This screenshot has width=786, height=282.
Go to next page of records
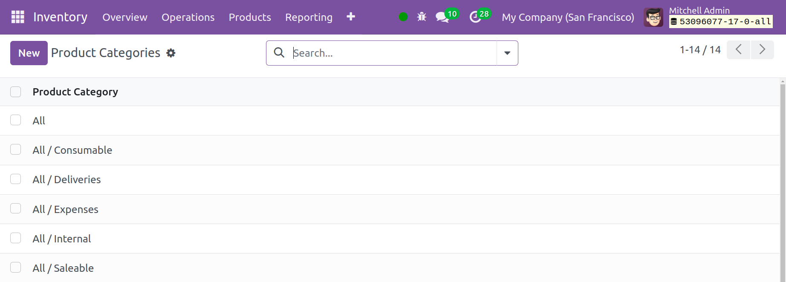[x=762, y=50]
